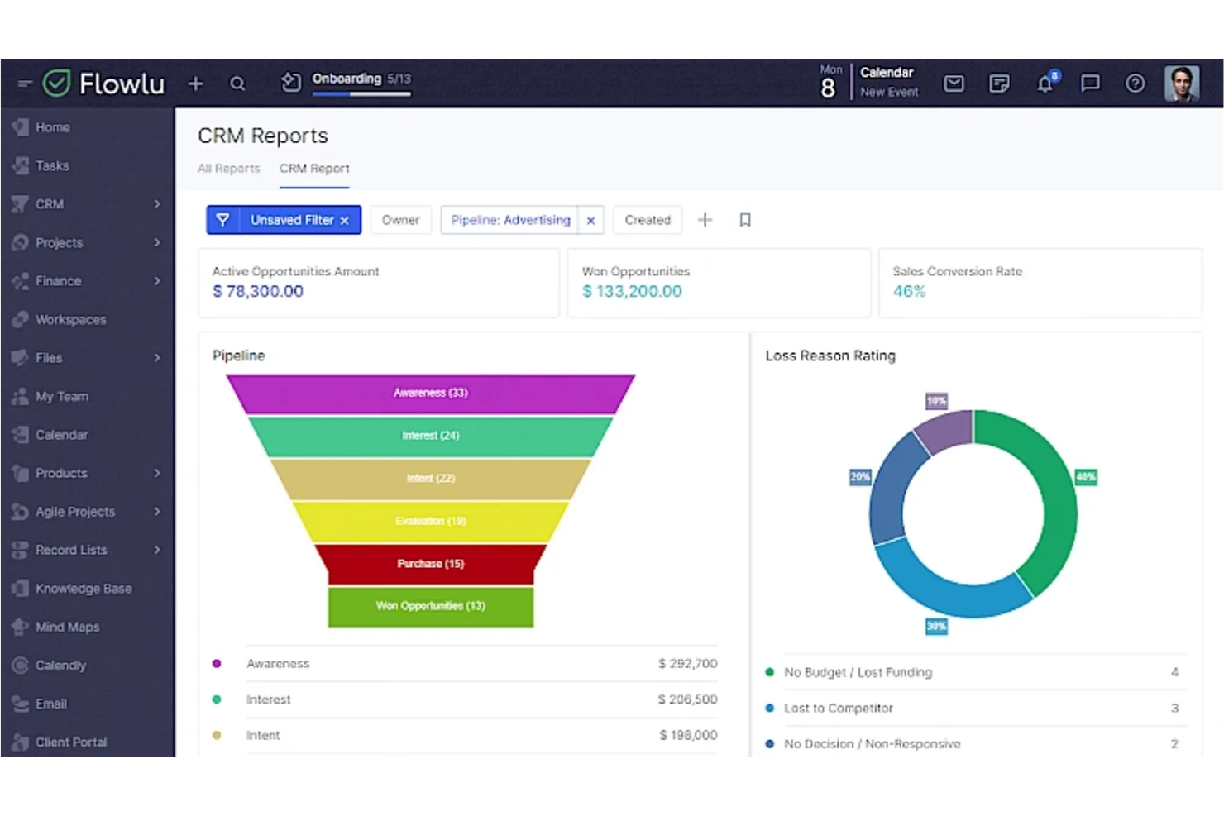Remove the Pipeline: Advertising filter
Screen dimensions: 1224x816
pyautogui.click(x=590, y=220)
